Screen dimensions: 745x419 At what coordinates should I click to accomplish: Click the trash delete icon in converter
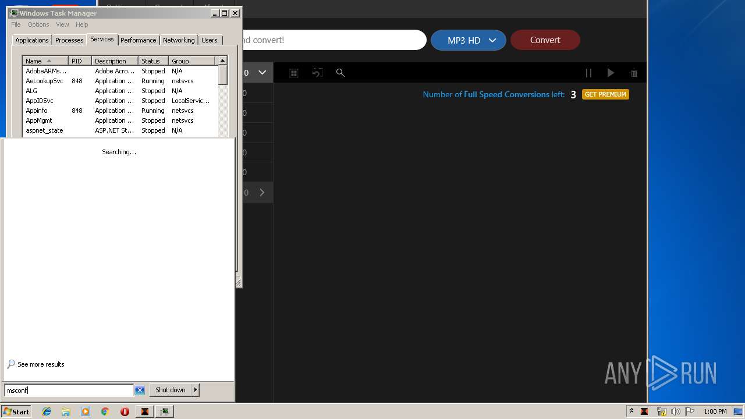634,73
